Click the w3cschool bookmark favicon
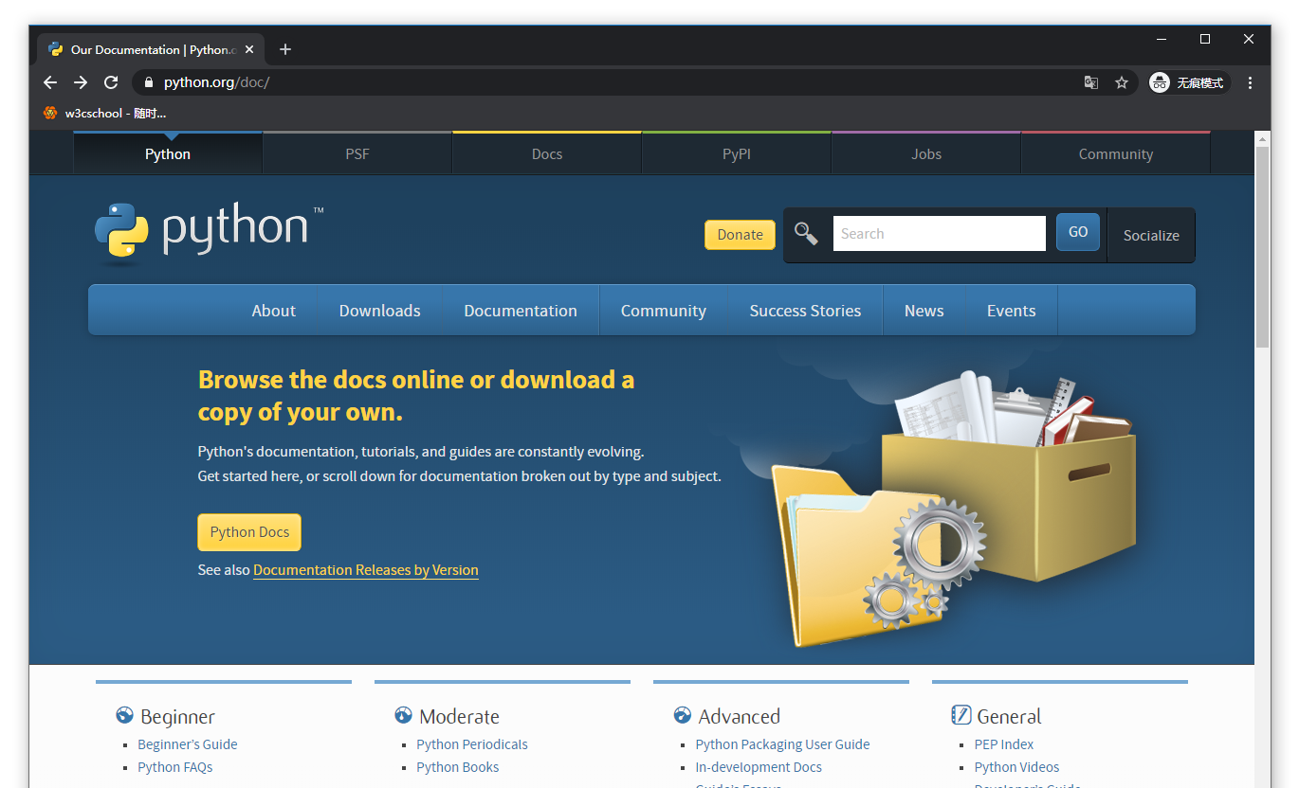The image size is (1299, 788). 50,113
